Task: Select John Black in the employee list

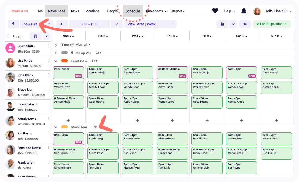Action: pyautogui.click(x=28, y=78)
